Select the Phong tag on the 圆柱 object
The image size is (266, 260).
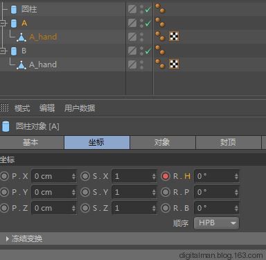tap(160, 8)
